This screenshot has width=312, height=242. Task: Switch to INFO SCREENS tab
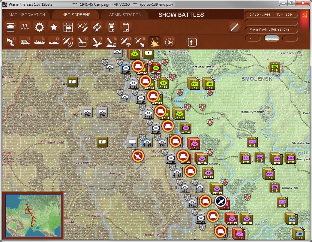coord(76,15)
